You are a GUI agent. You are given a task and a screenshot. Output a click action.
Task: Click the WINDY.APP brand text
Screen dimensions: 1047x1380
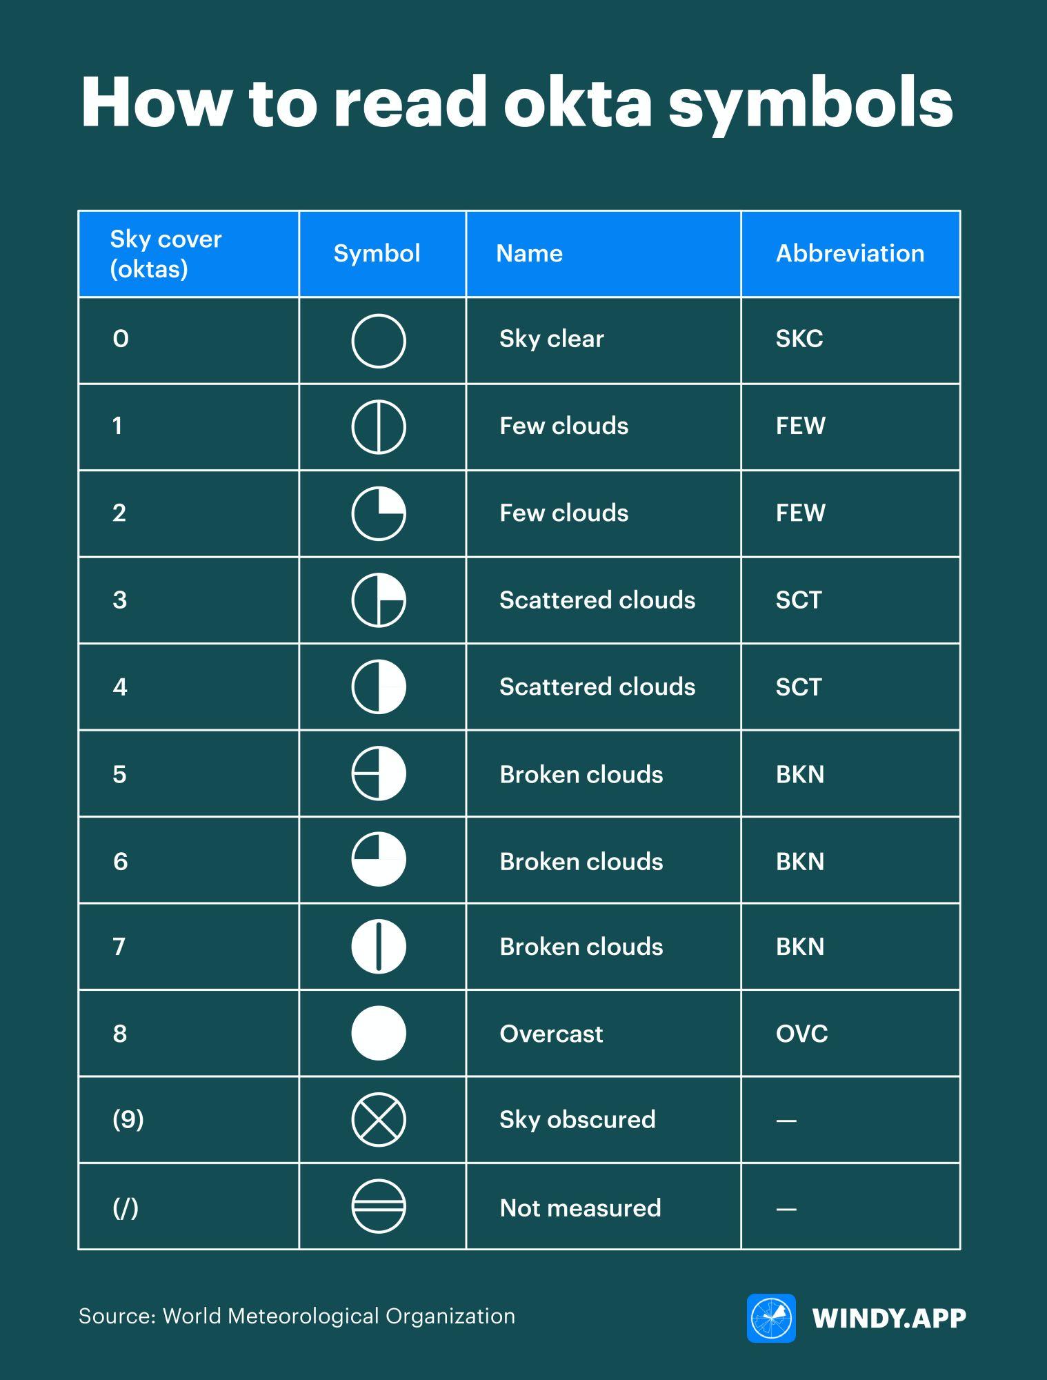click(x=889, y=1319)
